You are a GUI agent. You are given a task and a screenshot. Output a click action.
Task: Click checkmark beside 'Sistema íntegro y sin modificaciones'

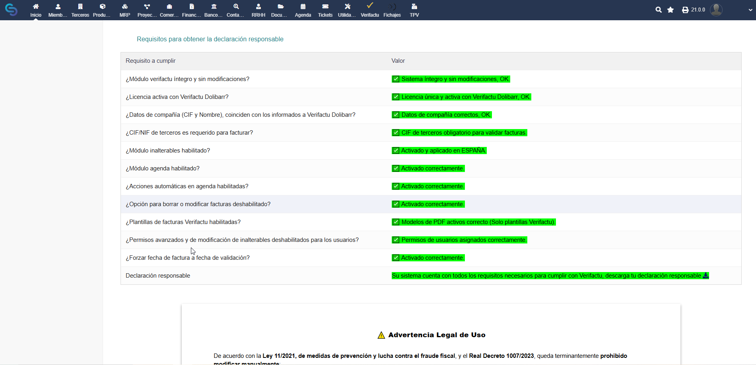tap(396, 79)
